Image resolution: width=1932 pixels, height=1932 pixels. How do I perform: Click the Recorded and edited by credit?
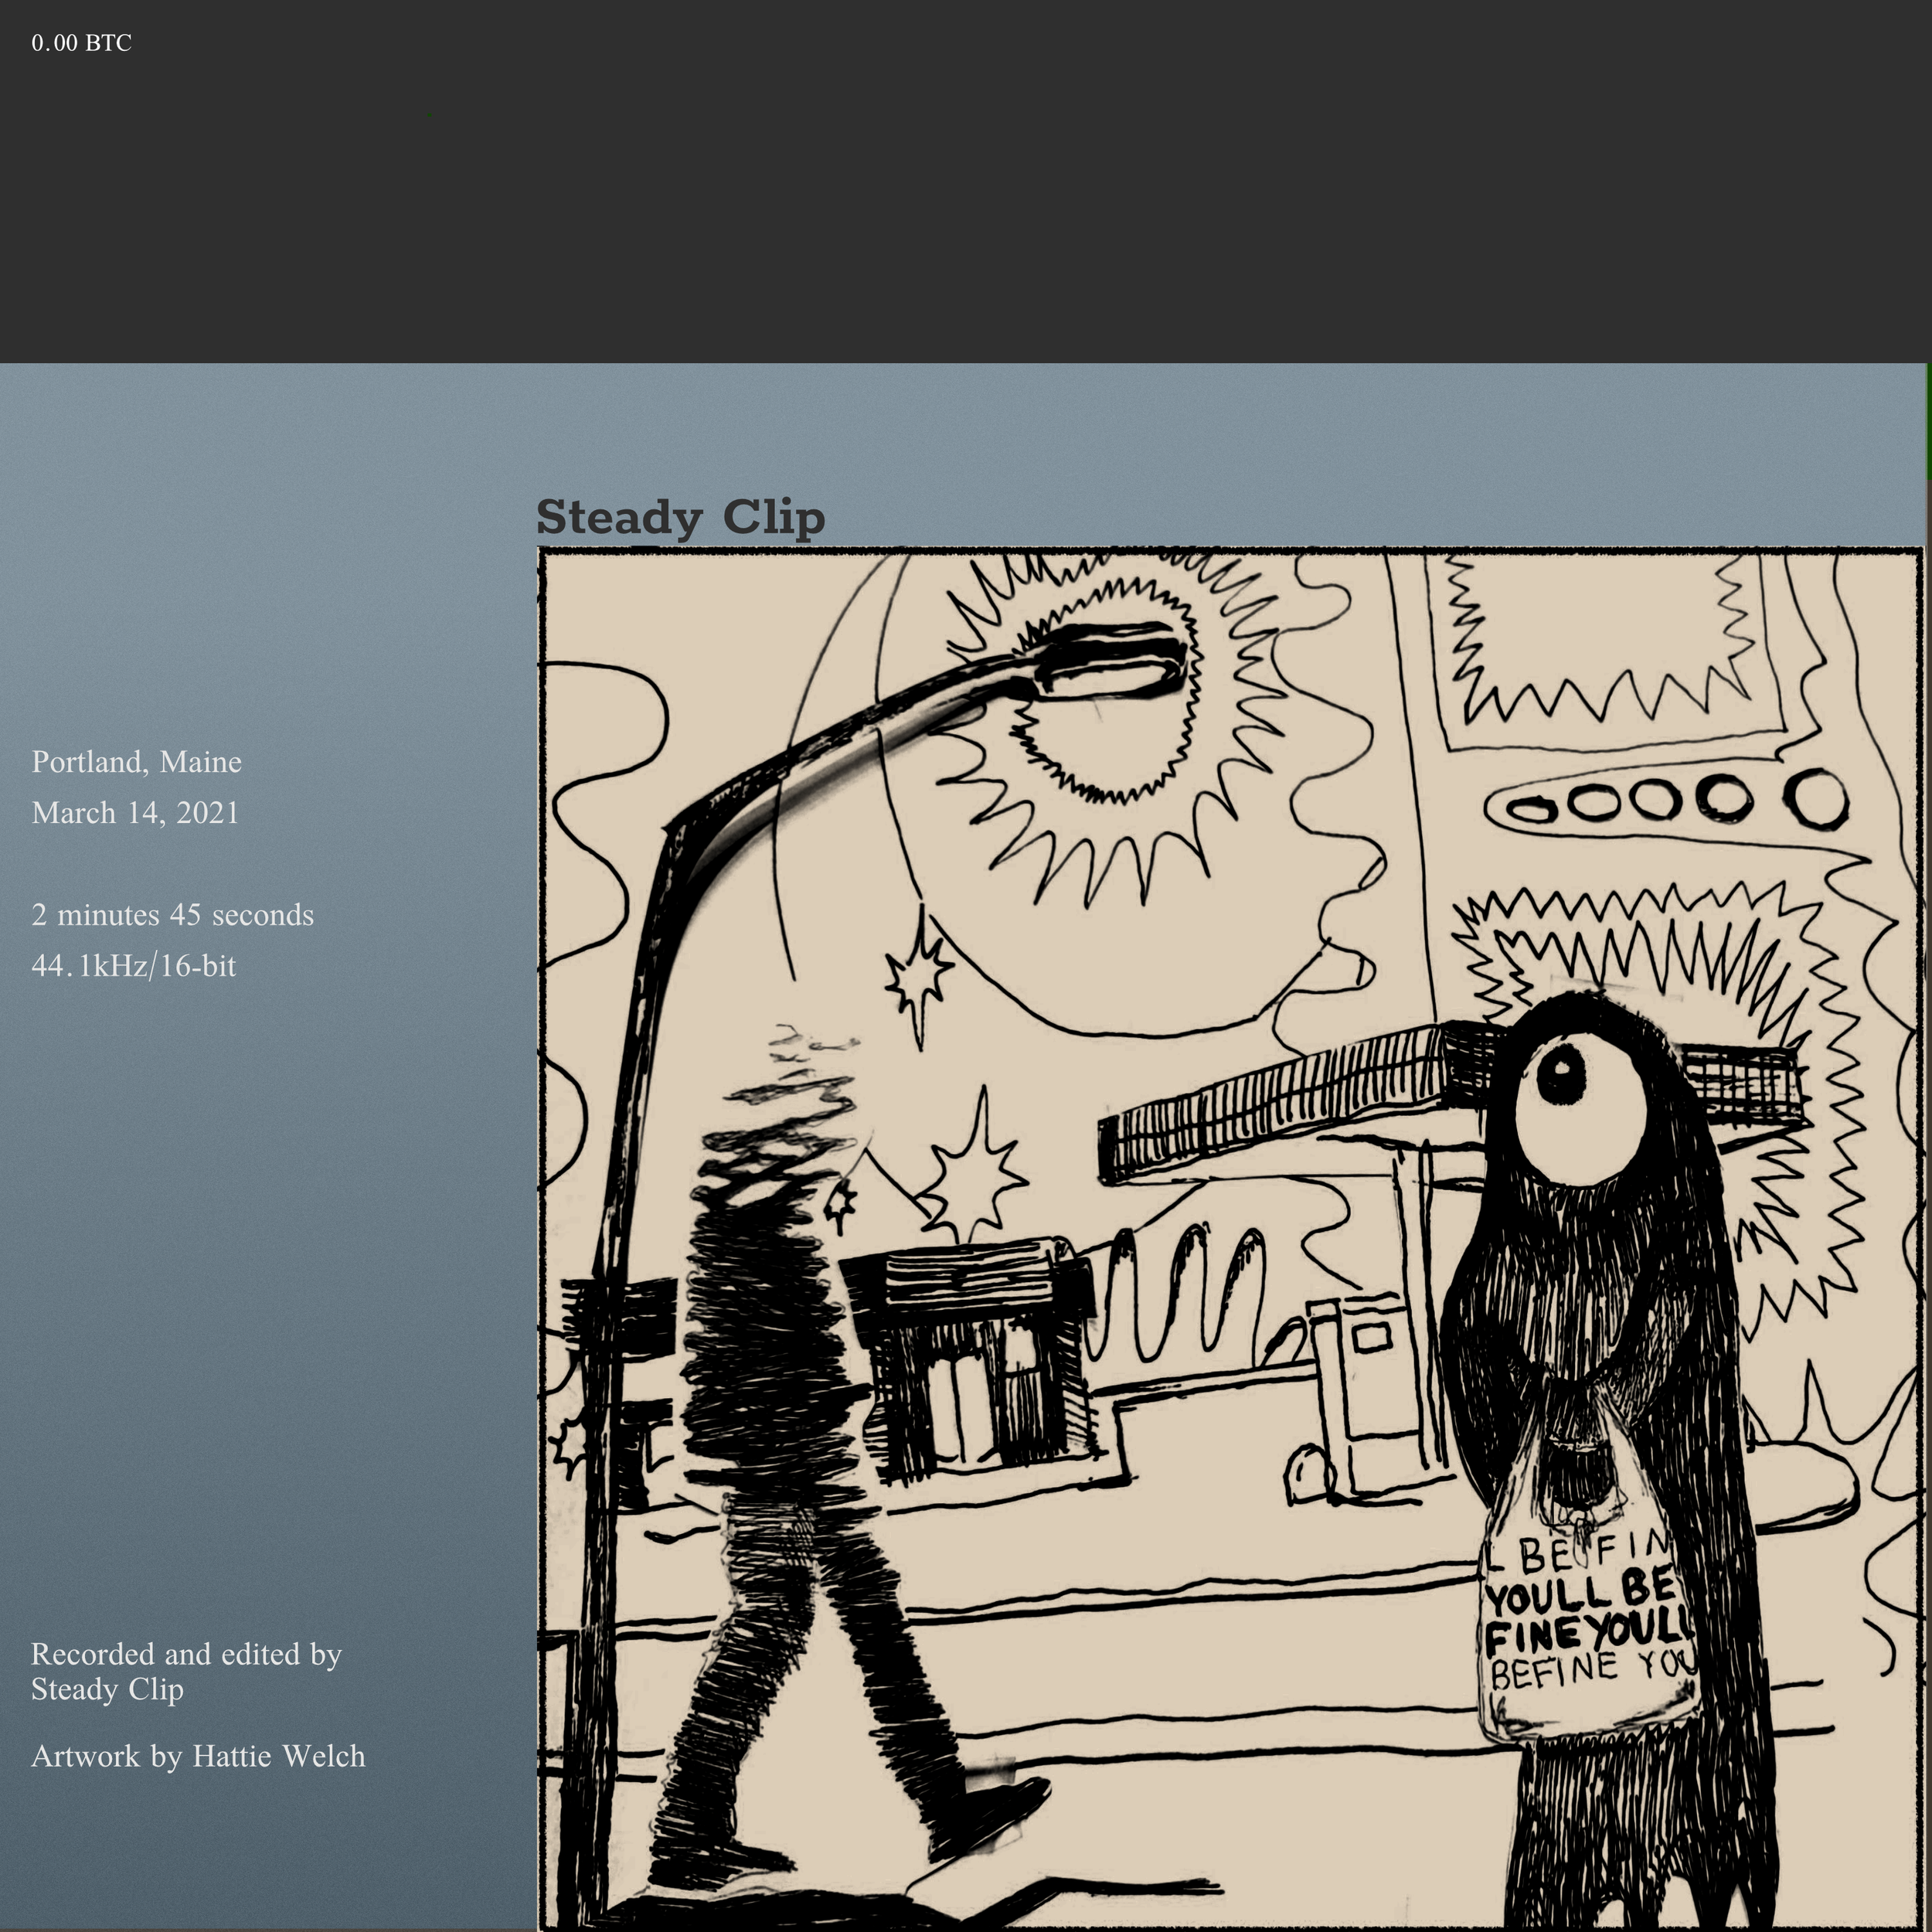[x=186, y=1654]
